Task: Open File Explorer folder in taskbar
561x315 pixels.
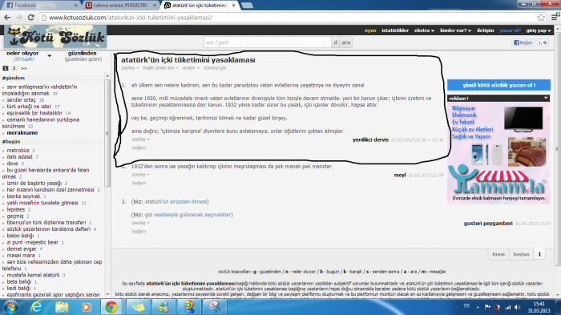Action: pos(62,307)
